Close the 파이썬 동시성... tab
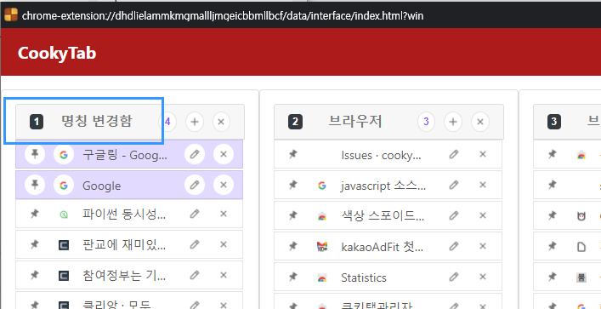 click(x=224, y=214)
